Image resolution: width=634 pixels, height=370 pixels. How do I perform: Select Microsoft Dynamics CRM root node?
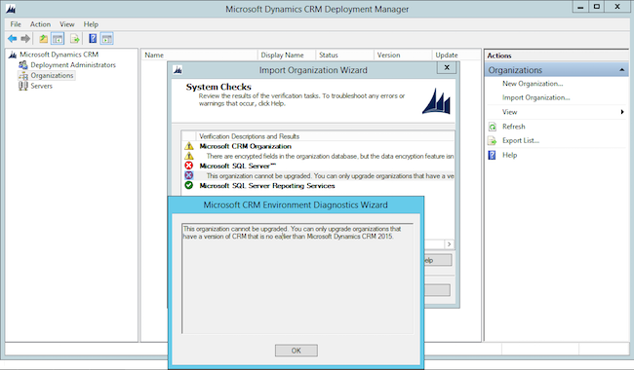point(59,55)
